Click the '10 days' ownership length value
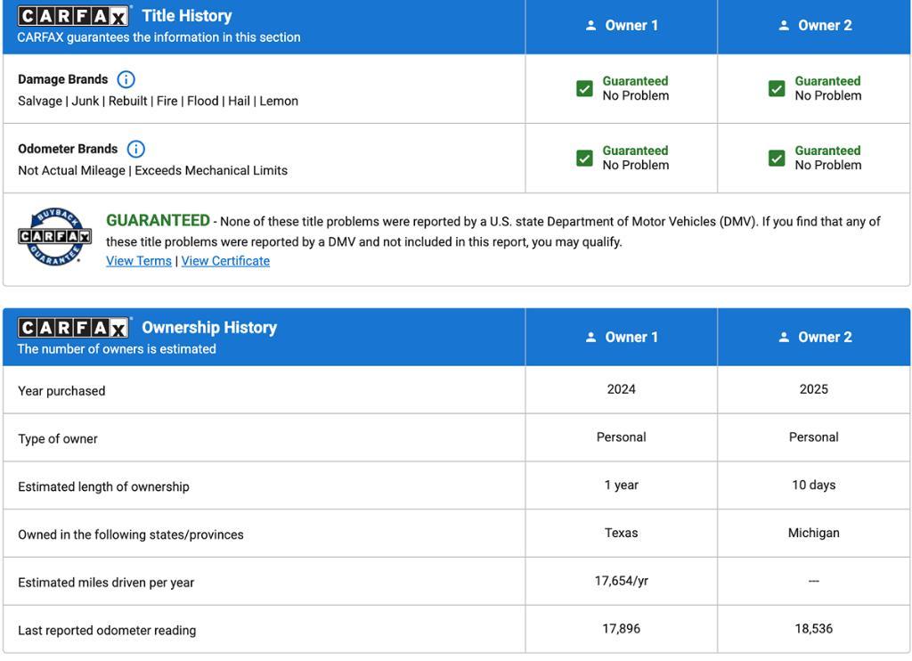 click(x=814, y=486)
